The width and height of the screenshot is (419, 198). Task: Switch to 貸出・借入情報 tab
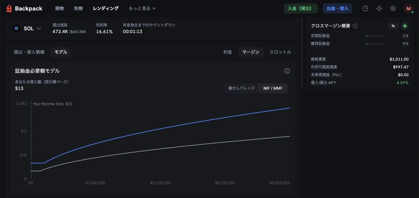(29, 52)
